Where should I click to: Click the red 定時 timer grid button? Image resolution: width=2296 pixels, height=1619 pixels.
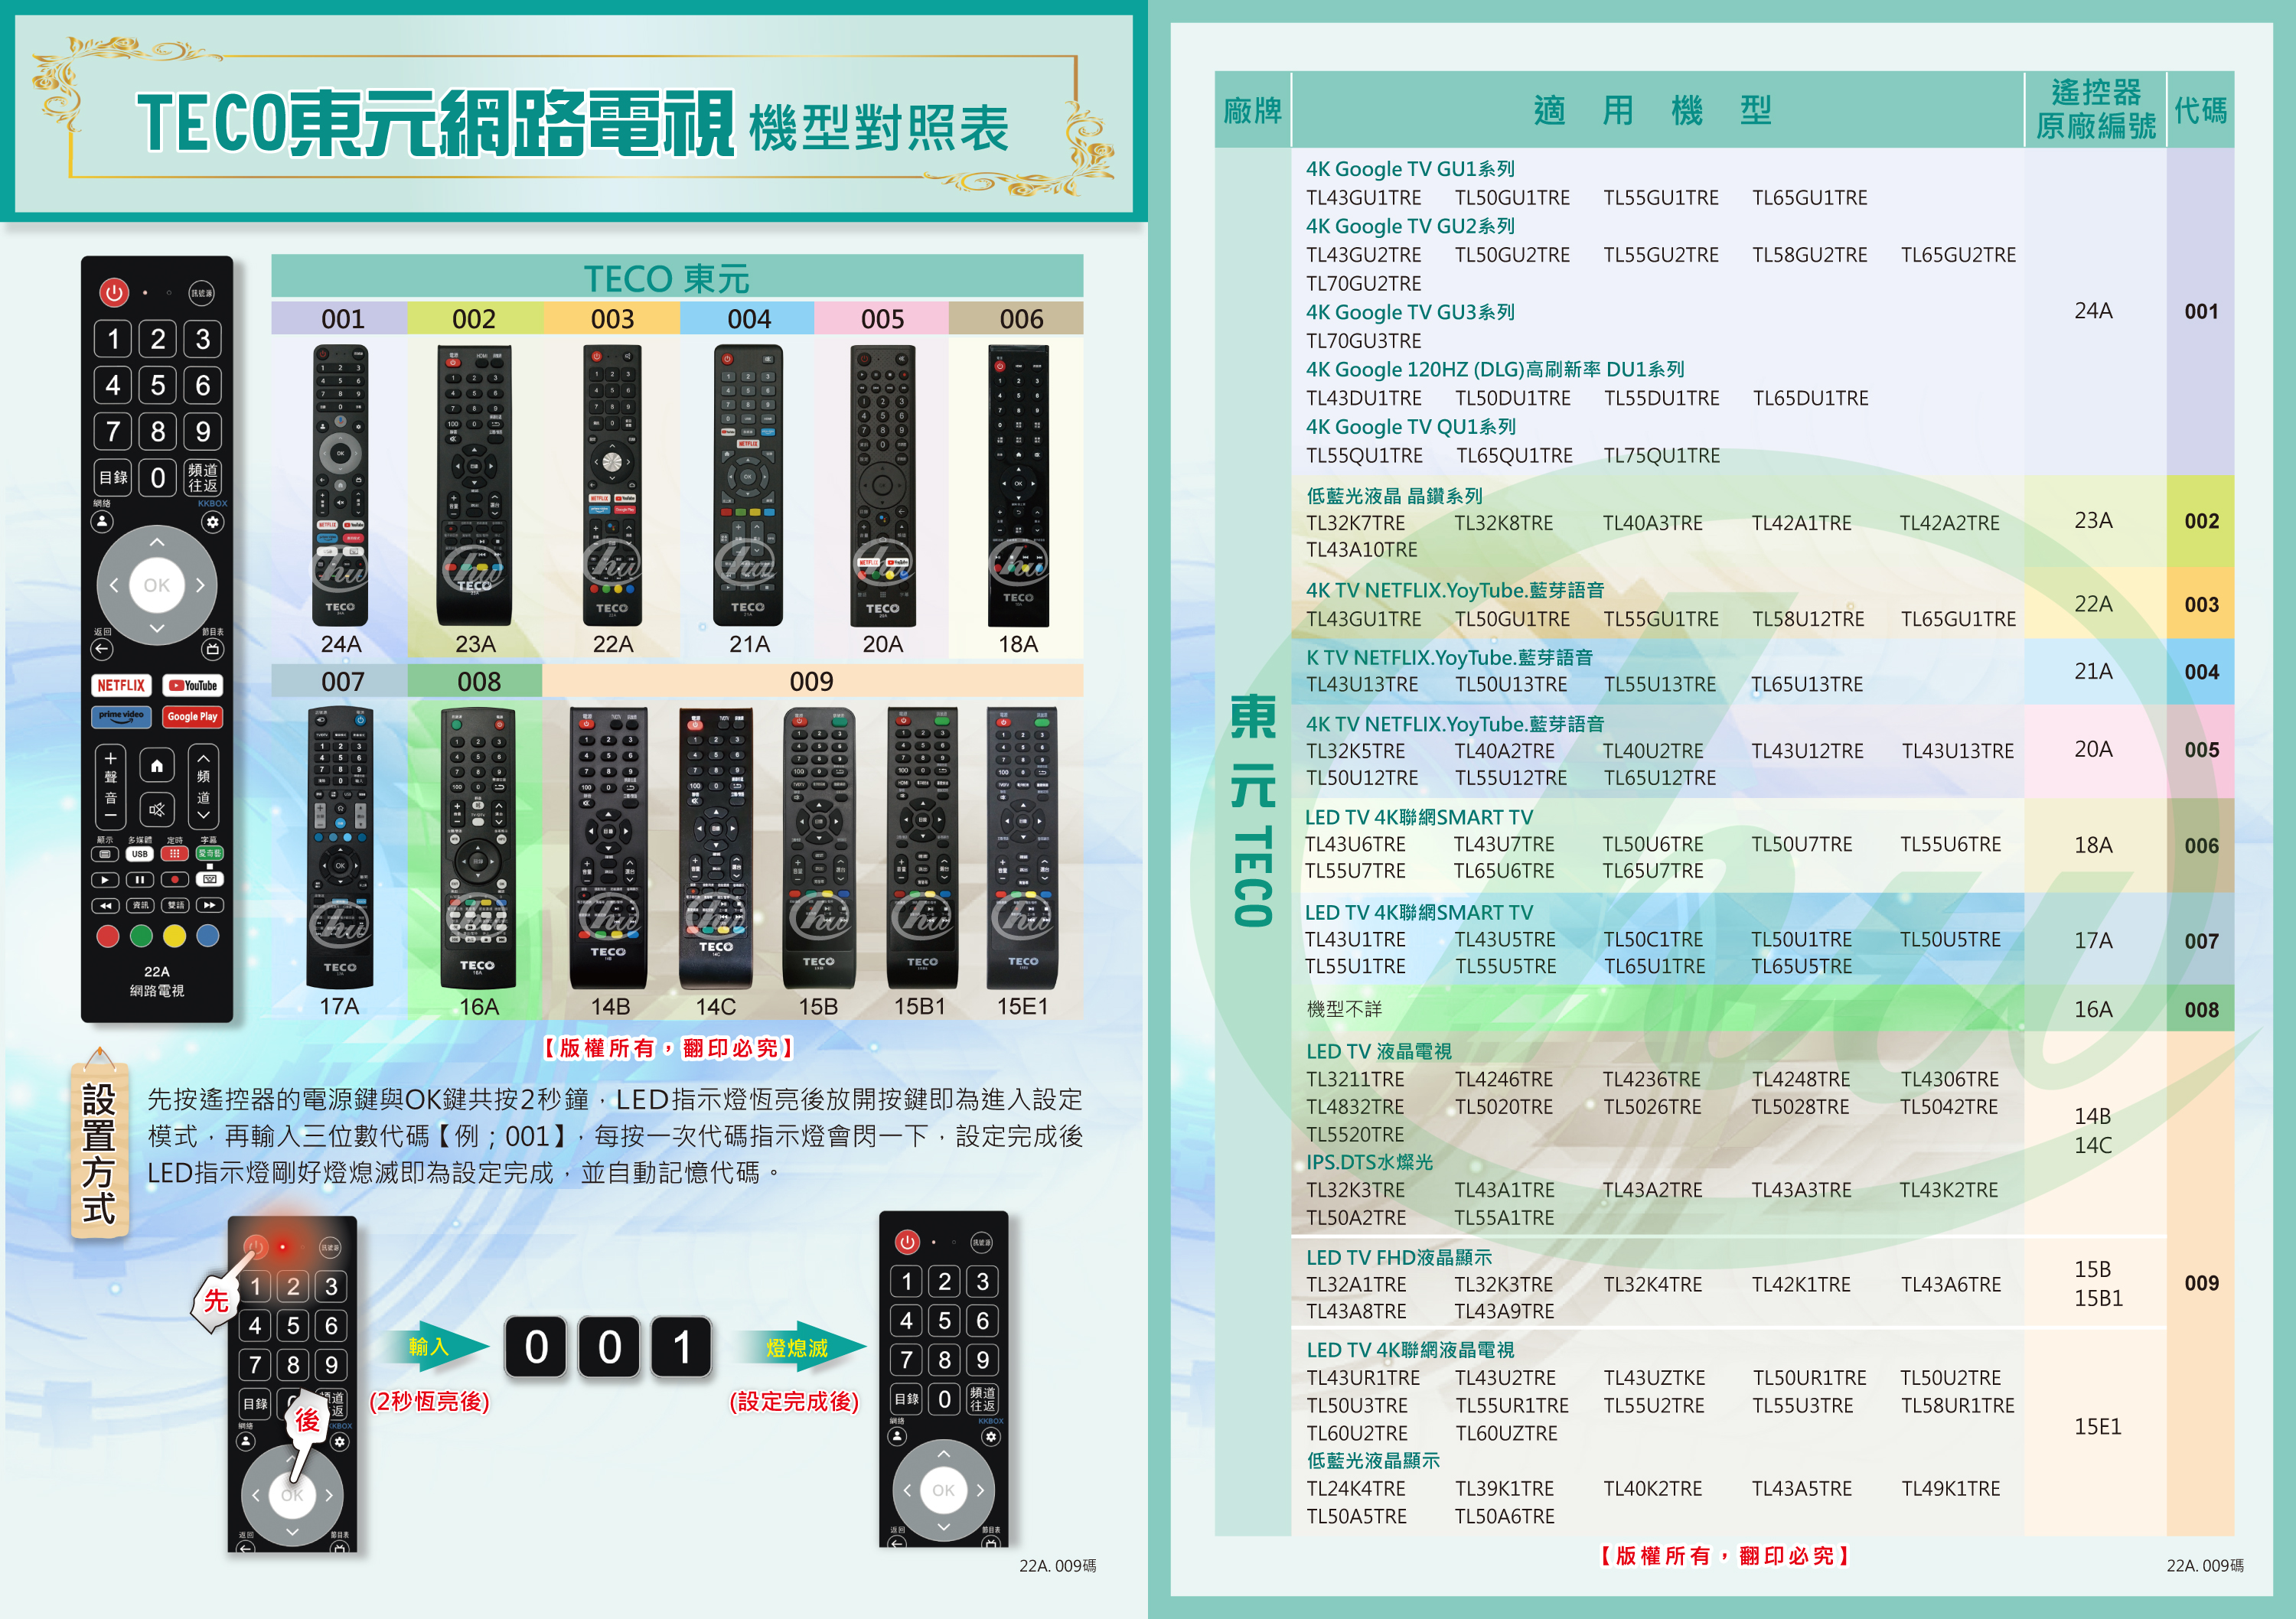[174, 854]
